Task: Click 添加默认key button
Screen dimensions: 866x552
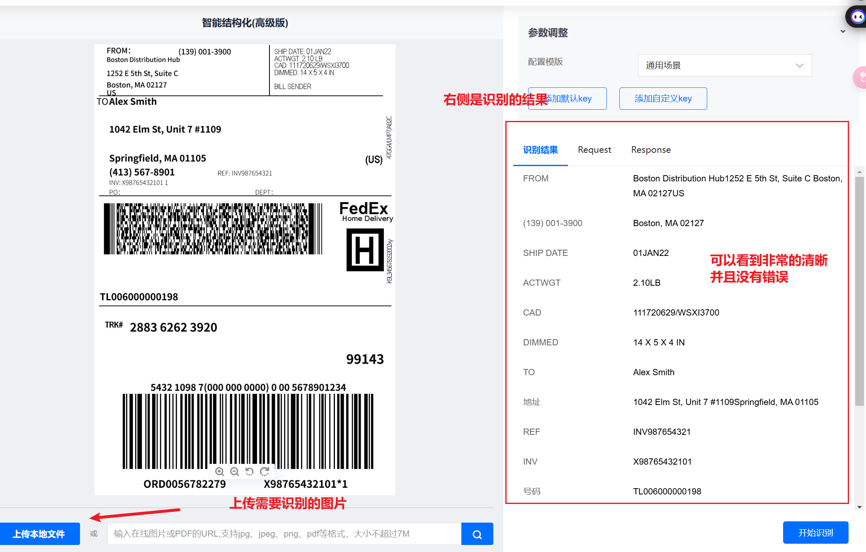Action: click(x=576, y=99)
